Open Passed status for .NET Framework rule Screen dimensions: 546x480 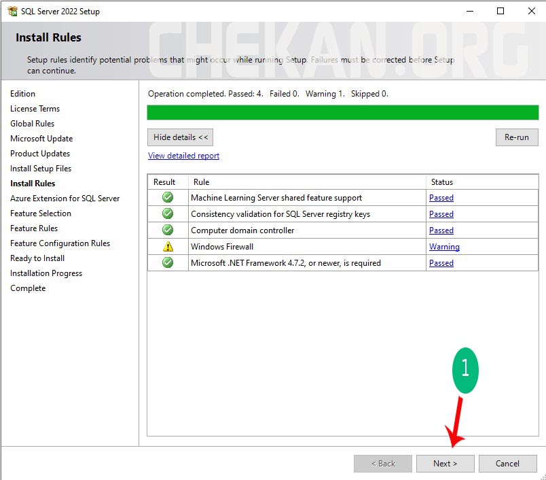(x=441, y=263)
